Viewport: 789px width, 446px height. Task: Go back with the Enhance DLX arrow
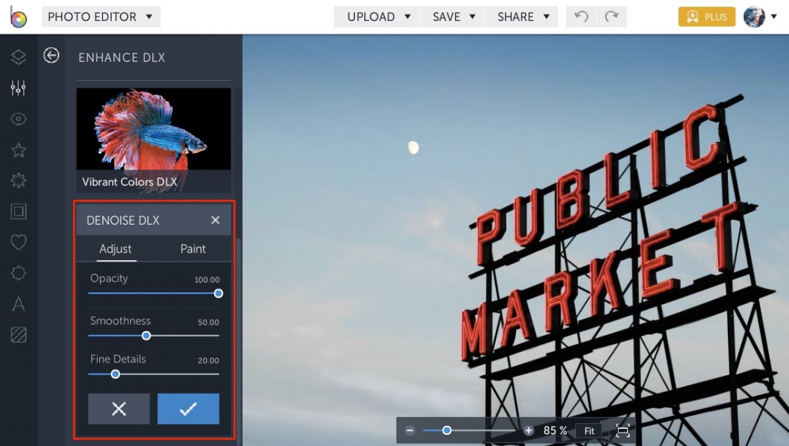click(x=51, y=56)
